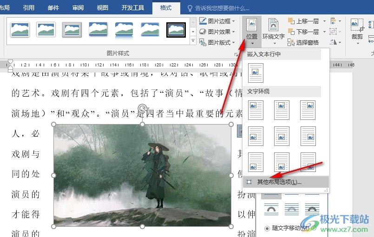Switch to the 开发工具 tab

(x=132, y=7)
